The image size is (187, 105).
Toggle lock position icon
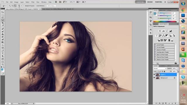(162, 71)
